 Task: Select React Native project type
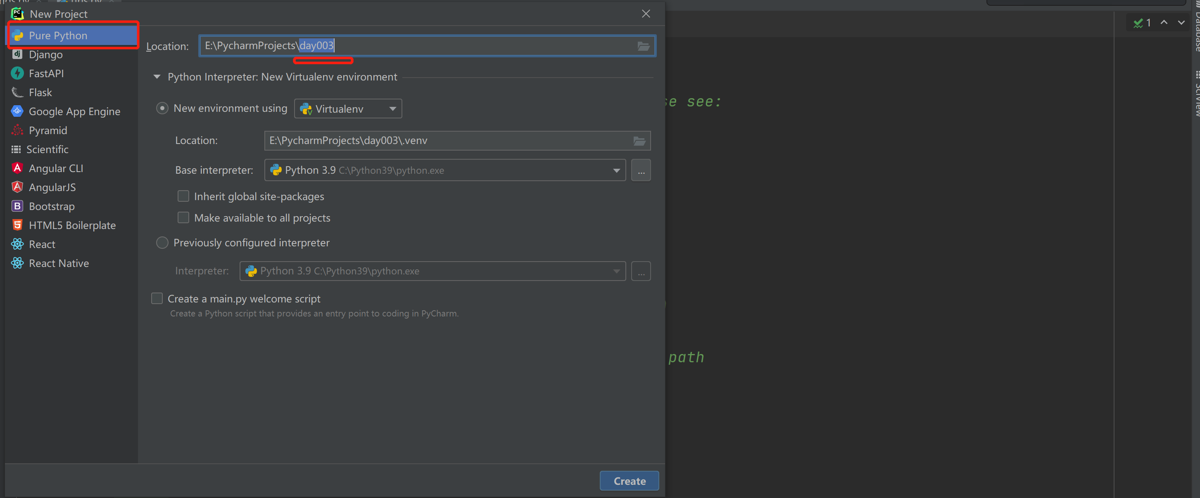coord(72,263)
